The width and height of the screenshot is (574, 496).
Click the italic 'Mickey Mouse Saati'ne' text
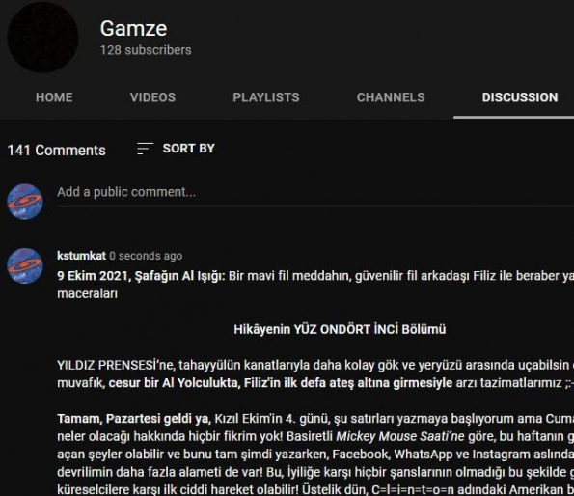click(400, 436)
